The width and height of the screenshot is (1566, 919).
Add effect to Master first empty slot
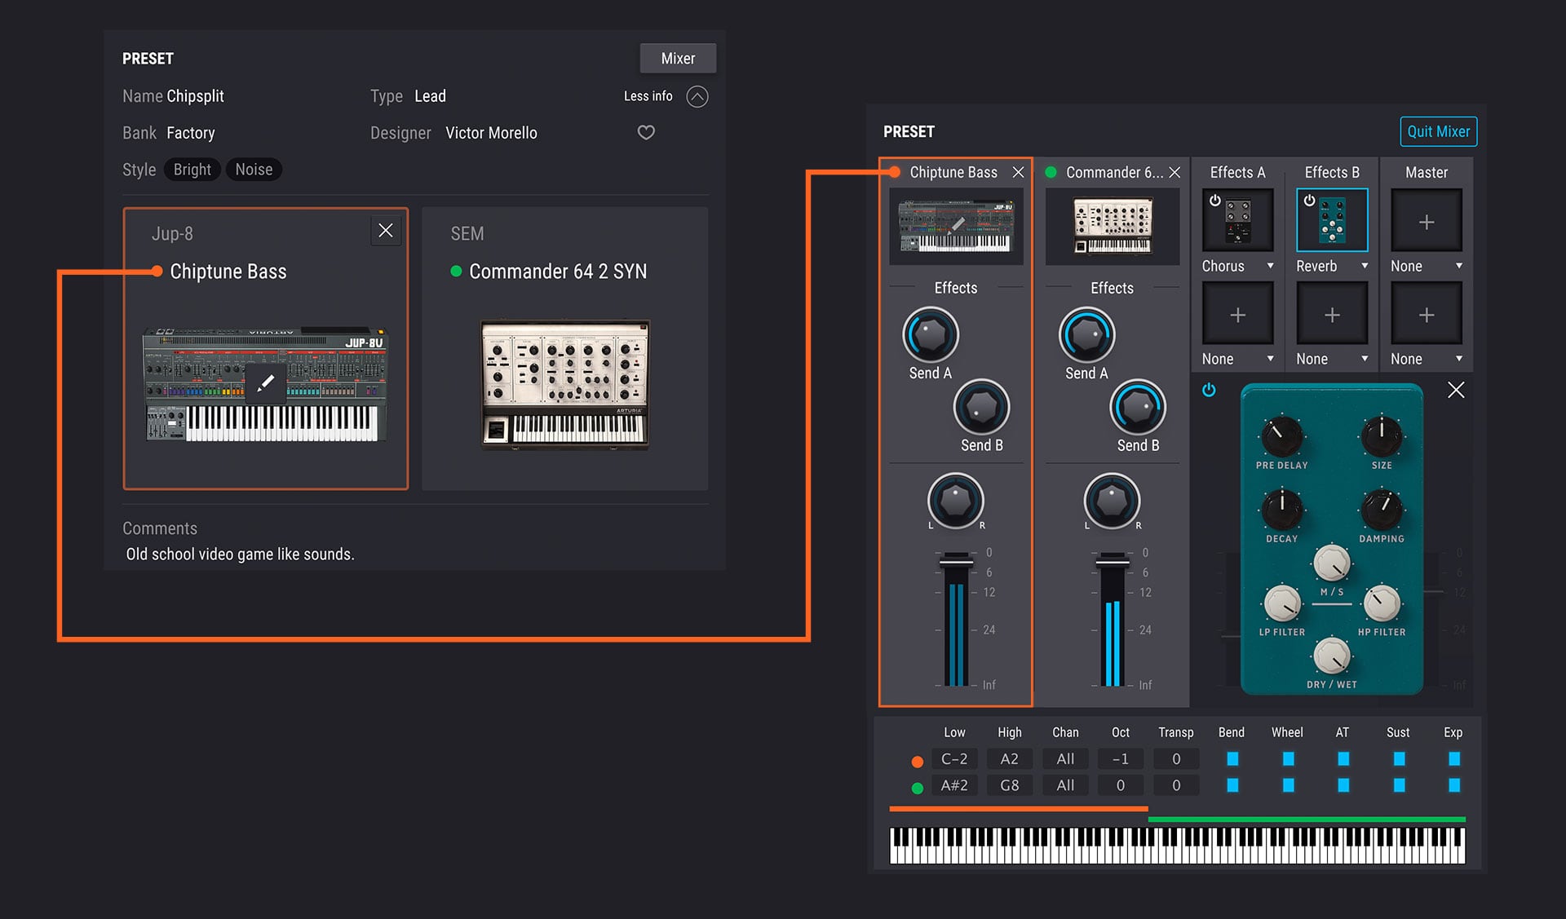(x=1427, y=221)
